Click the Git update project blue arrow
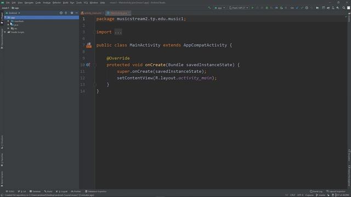351x197 pixels. point(297,8)
